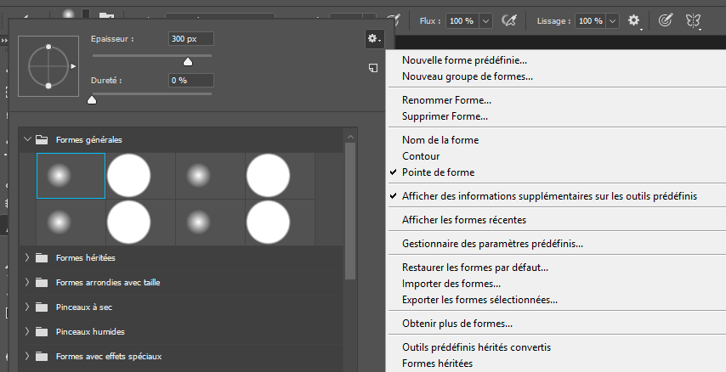Click Restaurer les formes par défaut

[x=474, y=268]
